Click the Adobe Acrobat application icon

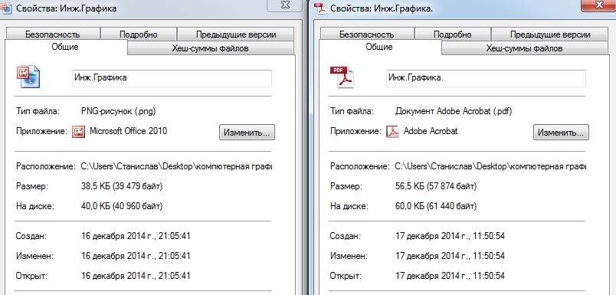tap(393, 132)
